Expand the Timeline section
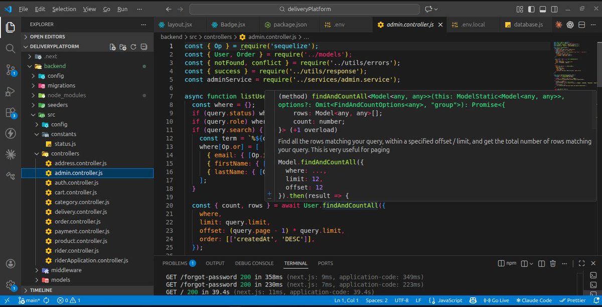The width and height of the screenshot is (602, 307). [87, 290]
